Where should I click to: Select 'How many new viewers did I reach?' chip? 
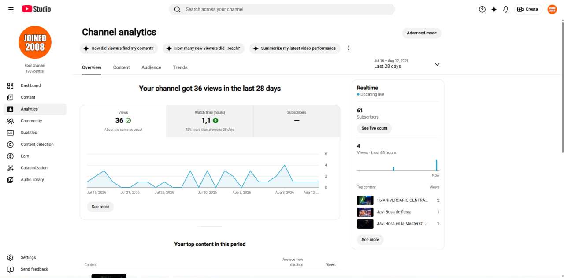pyautogui.click(x=203, y=48)
